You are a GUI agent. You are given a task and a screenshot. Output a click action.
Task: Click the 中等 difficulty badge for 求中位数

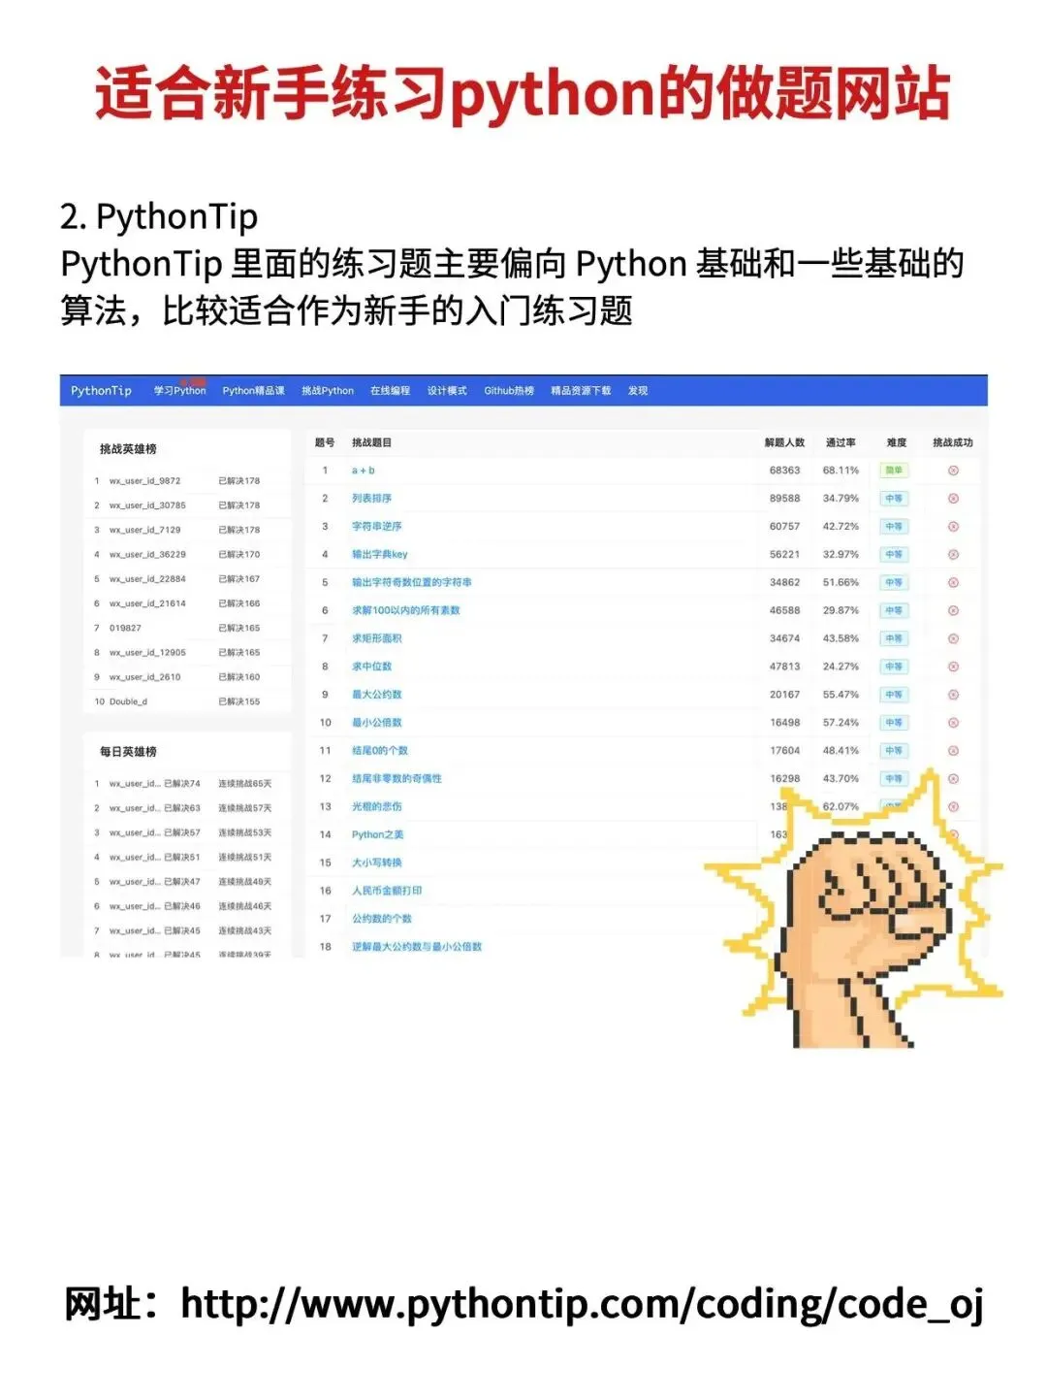[x=894, y=667]
